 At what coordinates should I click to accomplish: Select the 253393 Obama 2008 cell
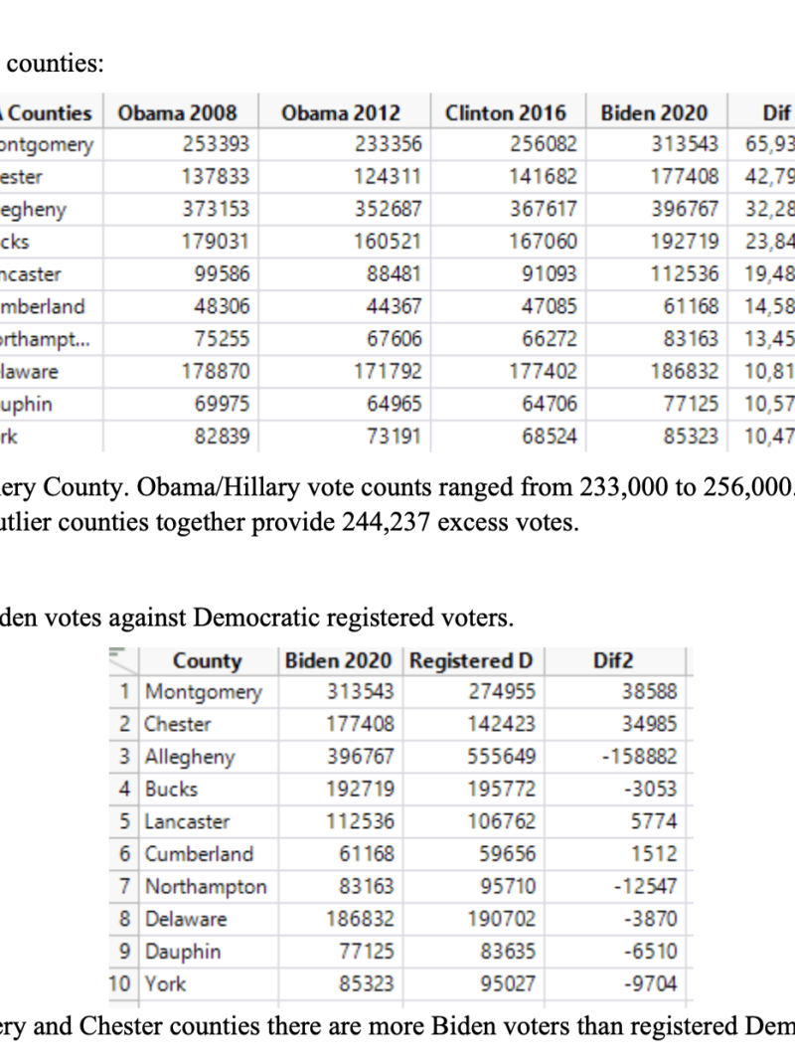click(216, 145)
